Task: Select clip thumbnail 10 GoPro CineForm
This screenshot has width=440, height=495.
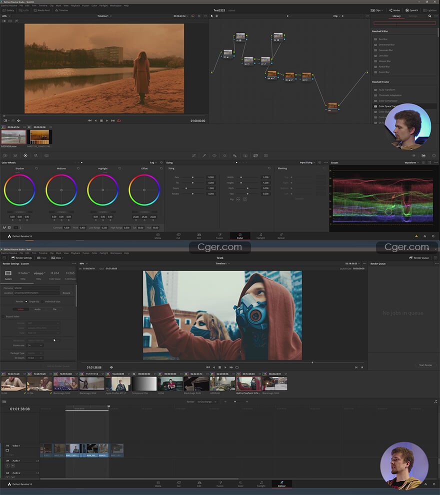Action: coord(248,384)
